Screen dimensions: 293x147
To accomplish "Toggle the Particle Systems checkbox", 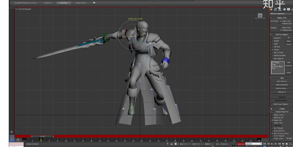I will (x=272, y=55).
